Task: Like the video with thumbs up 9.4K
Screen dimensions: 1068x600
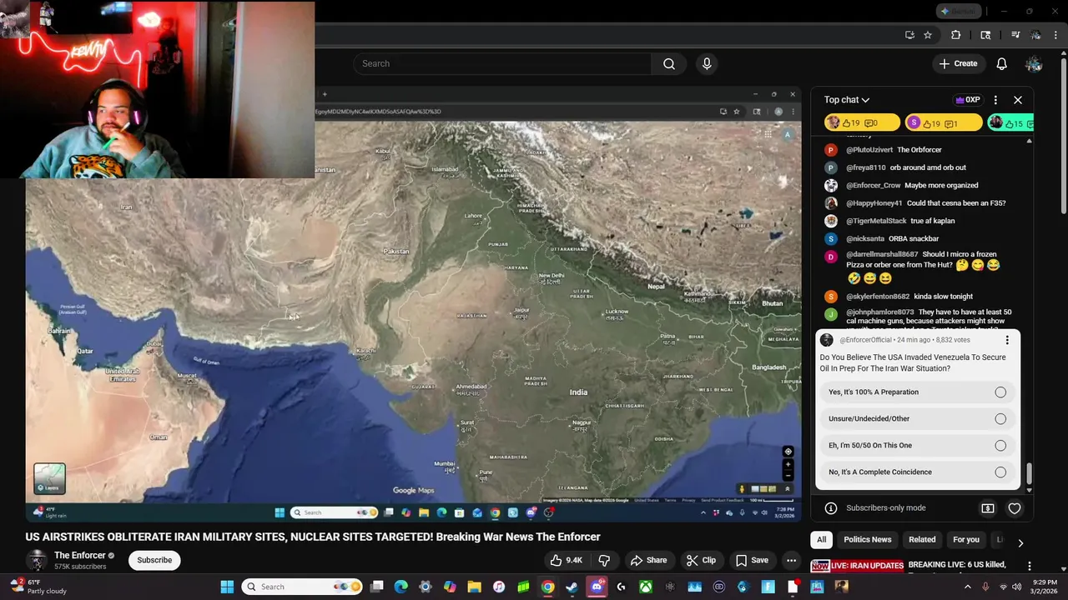Action: click(x=566, y=560)
